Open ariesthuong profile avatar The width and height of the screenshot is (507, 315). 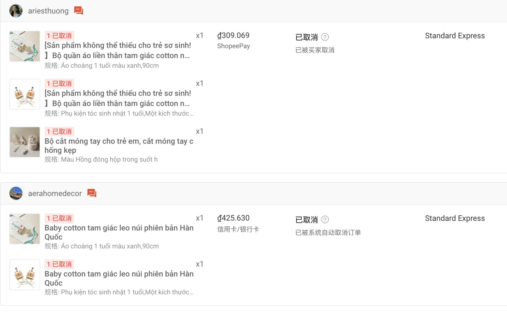click(16, 11)
